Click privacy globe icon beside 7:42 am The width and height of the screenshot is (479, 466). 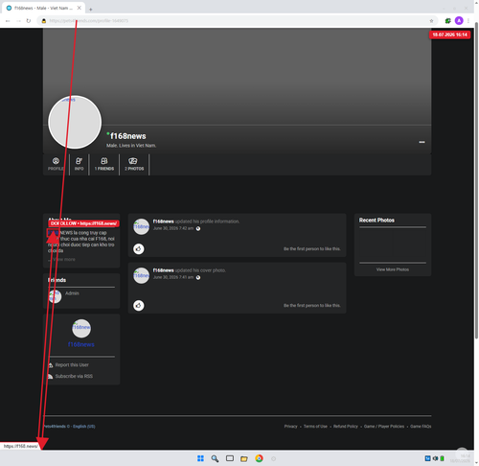coord(198,228)
